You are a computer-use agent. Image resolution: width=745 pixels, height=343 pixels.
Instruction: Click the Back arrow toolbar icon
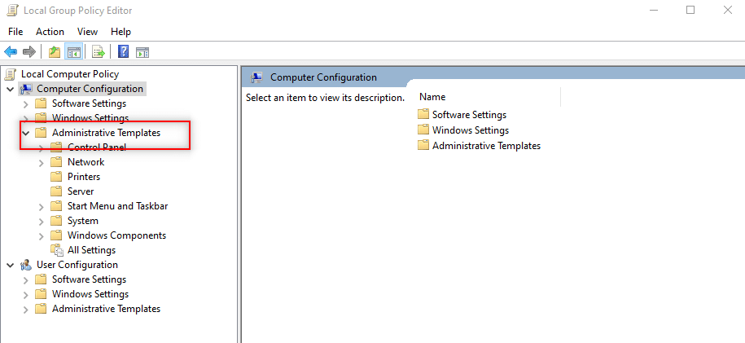[x=11, y=52]
